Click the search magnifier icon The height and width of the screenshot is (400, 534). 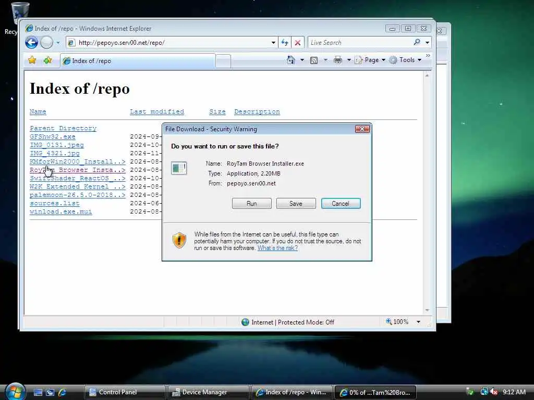[417, 42]
